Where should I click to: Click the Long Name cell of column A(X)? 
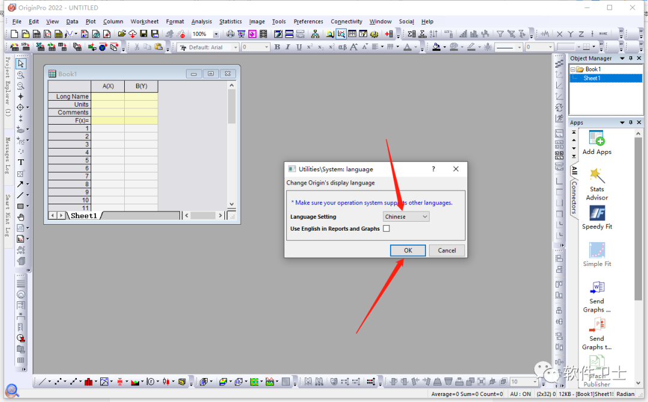(x=108, y=96)
